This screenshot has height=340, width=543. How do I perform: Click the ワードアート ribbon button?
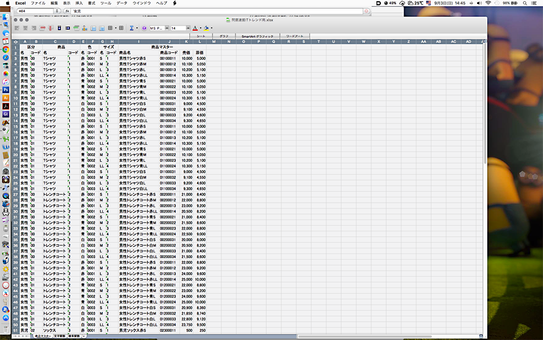[x=295, y=36]
